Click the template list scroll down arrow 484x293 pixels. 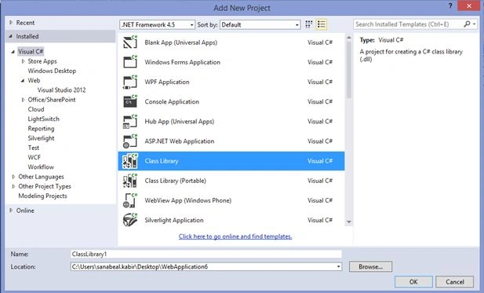pyautogui.click(x=349, y=222)
